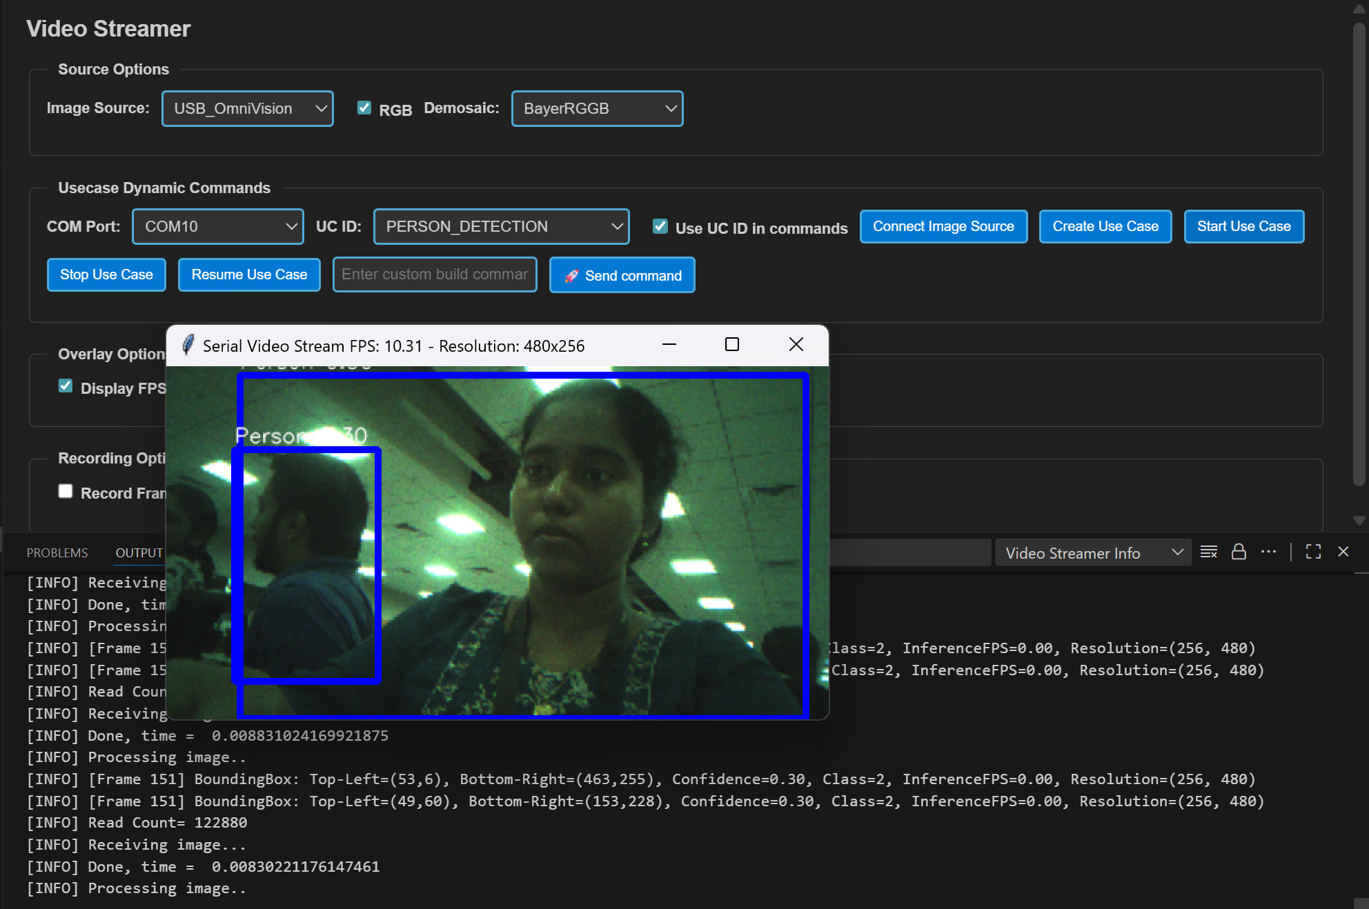Maximize the output panel size
Screen dimensions: 1369x909
pos(1313,552)
